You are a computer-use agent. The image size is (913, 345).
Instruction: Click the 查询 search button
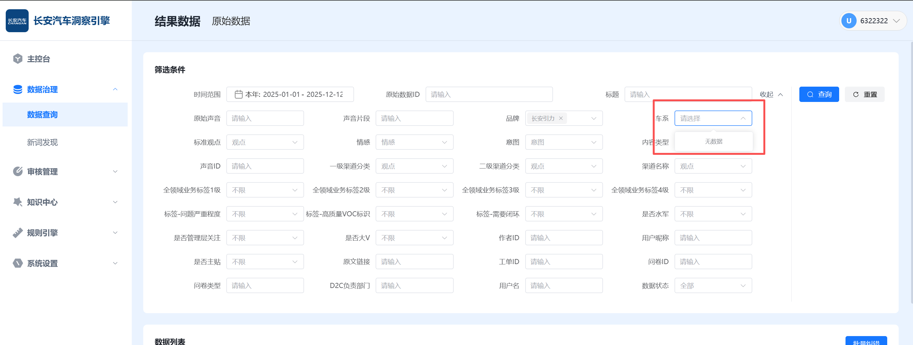[819, 94]
